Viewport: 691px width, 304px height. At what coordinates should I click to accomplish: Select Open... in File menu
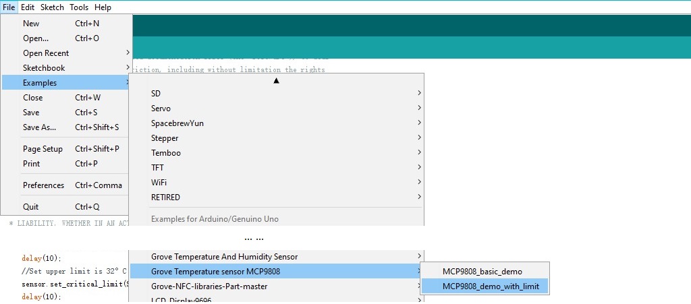point(67,38)
